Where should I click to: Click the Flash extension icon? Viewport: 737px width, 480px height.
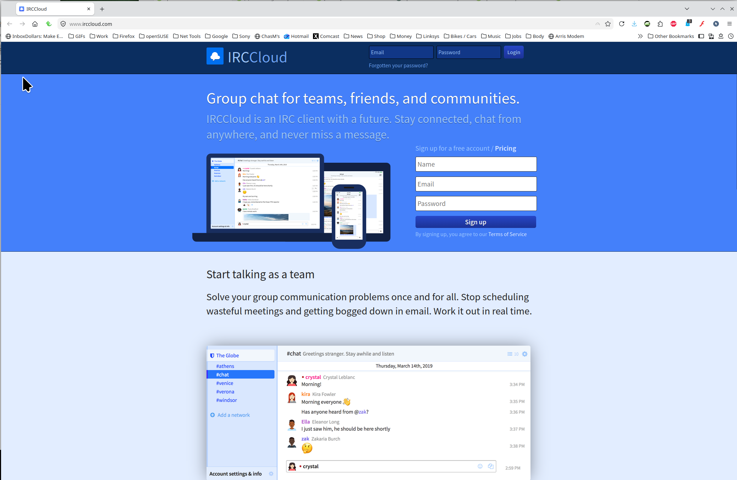702,24
